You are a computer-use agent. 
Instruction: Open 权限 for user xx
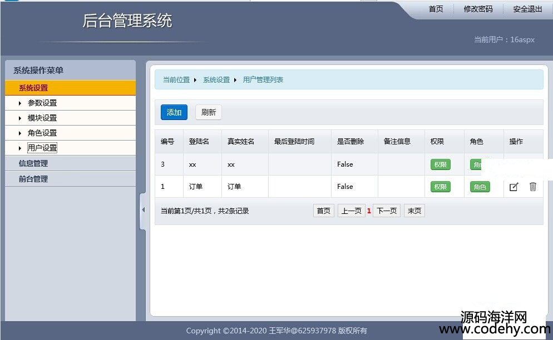[441, 164]
